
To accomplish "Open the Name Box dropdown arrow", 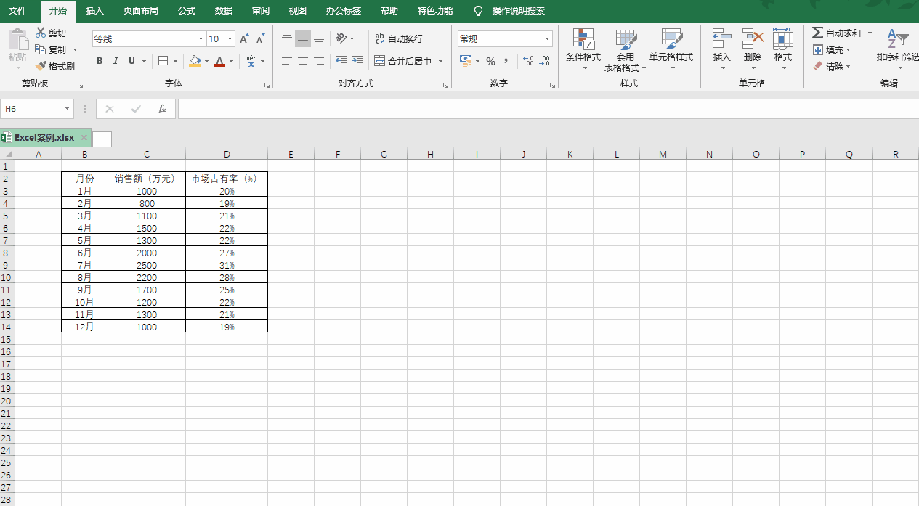I will (x=68, y=109).
